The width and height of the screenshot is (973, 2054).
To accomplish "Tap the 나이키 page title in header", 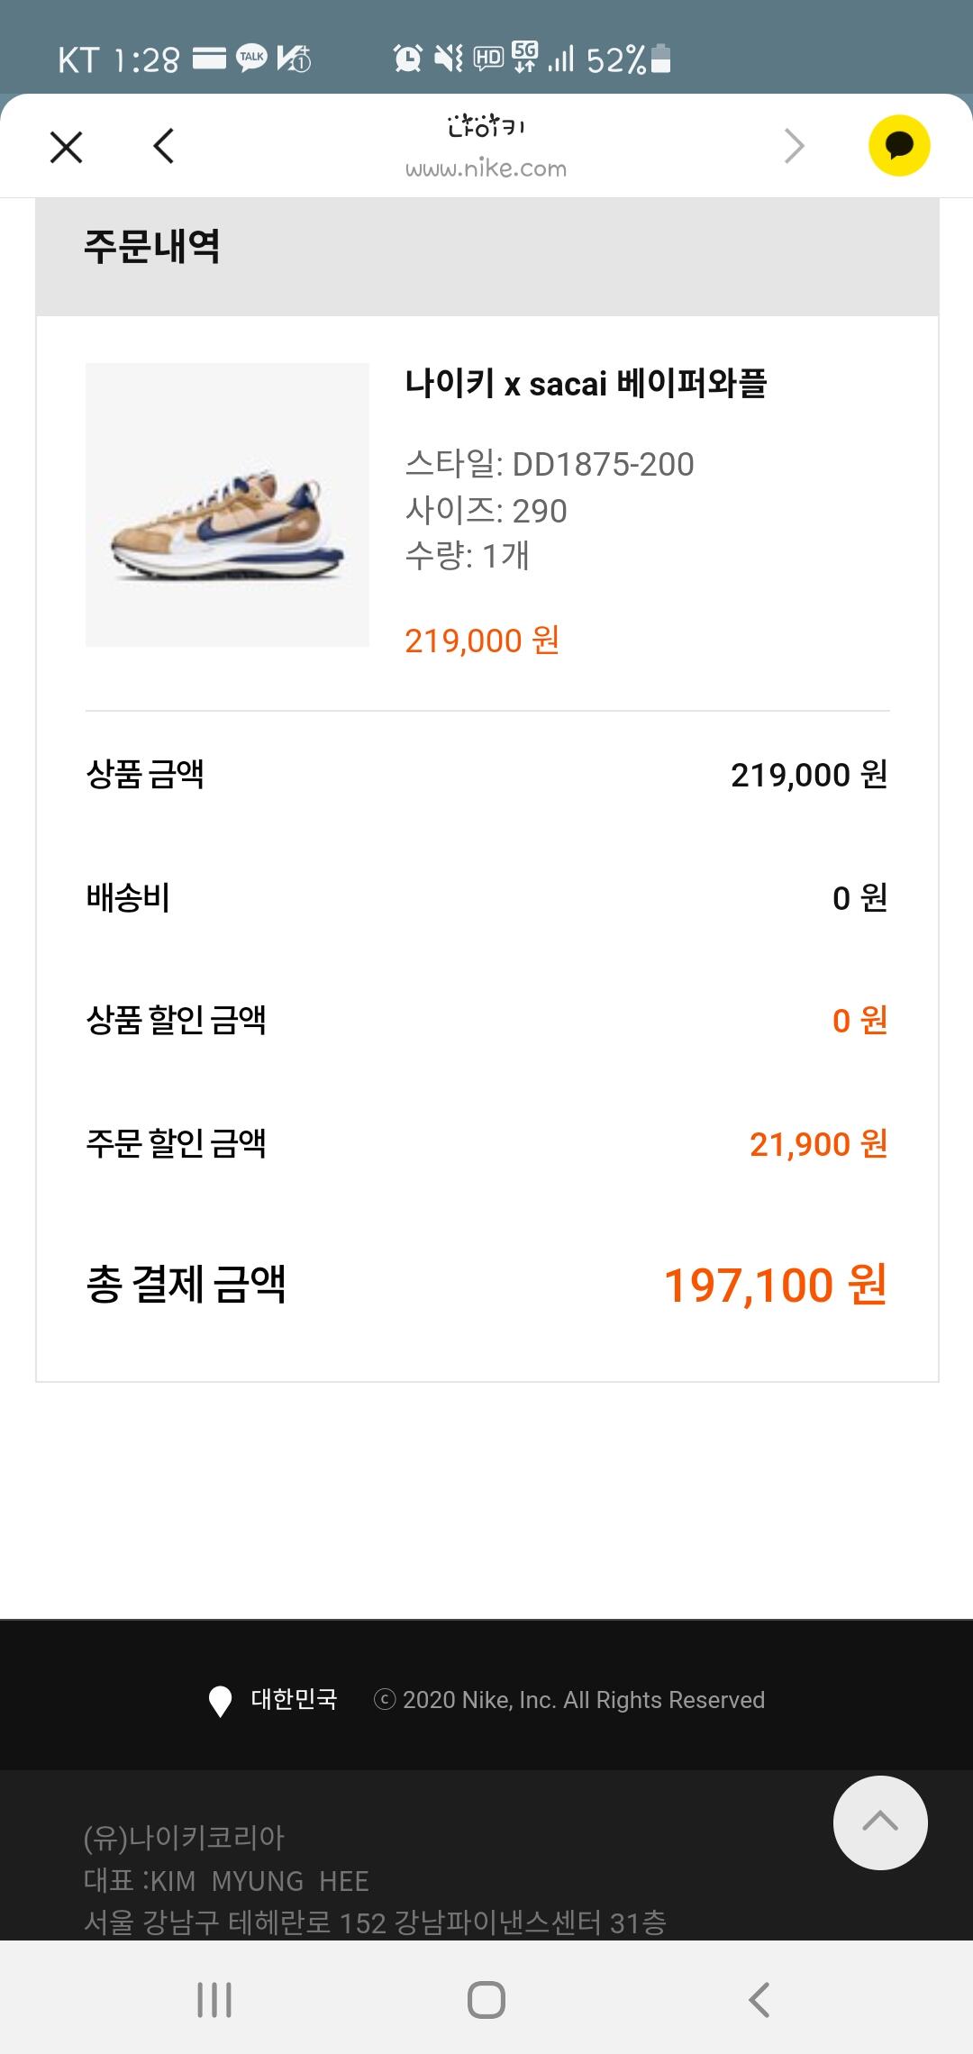I will pos(486,126).
